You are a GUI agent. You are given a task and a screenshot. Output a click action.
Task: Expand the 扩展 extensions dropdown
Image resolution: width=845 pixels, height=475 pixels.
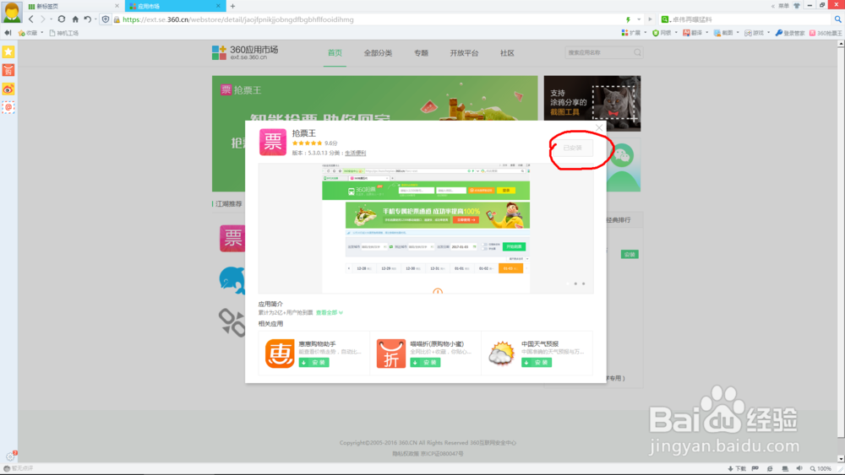coord(646,33)
